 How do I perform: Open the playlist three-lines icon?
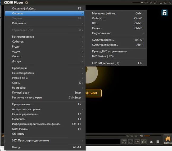(158, 142)
